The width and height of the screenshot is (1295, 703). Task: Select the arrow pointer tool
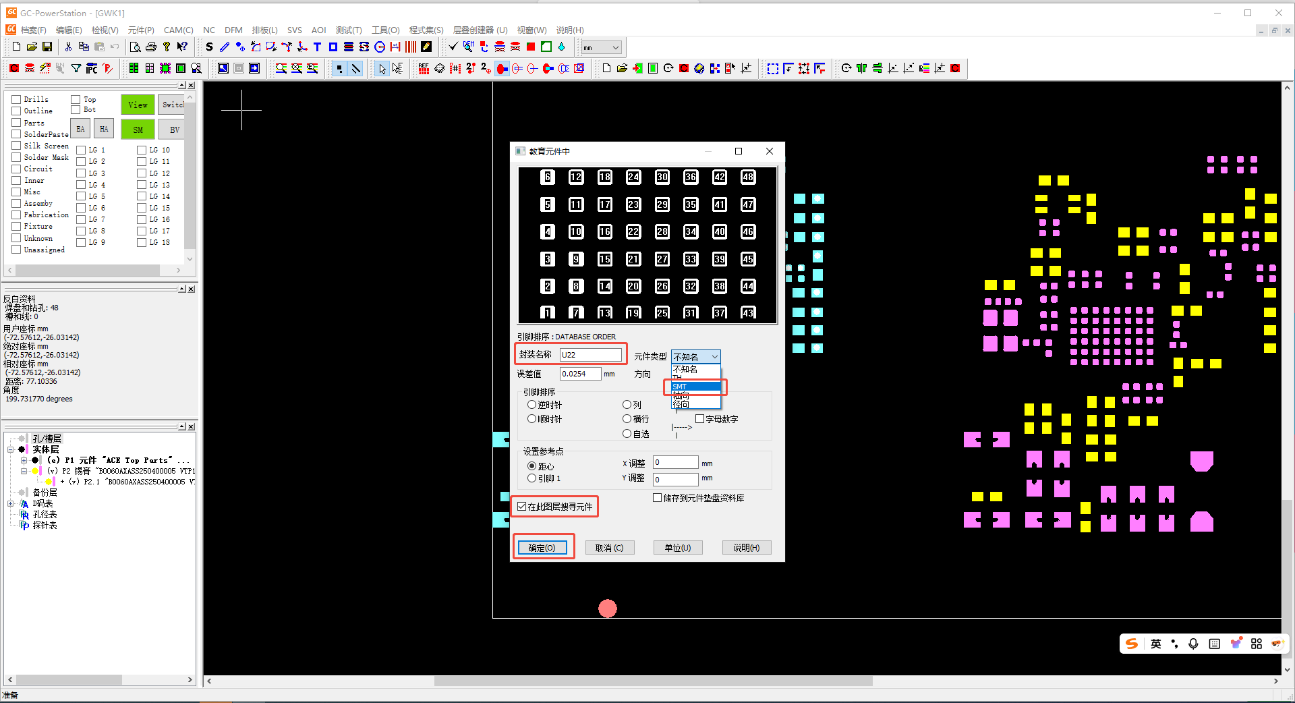coord(382,68)
